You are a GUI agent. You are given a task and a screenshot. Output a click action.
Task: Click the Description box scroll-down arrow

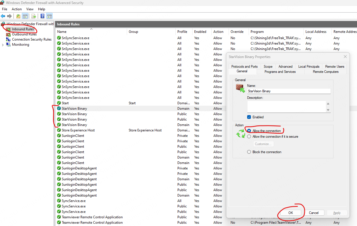328,110
